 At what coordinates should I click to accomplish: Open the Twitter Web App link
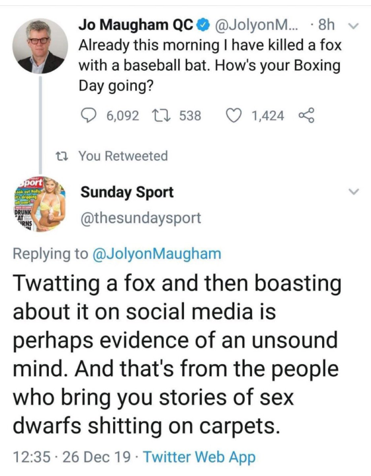pos(199,457)
